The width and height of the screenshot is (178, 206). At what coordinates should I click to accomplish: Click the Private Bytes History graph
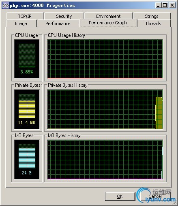tap(105, 109)
